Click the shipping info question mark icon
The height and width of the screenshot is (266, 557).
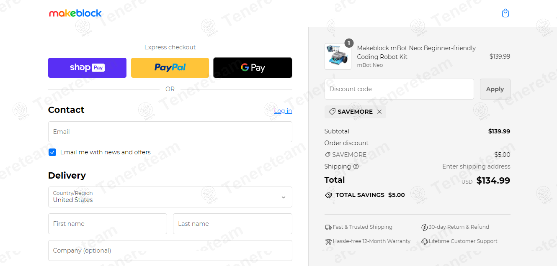(x=356, y=166)
